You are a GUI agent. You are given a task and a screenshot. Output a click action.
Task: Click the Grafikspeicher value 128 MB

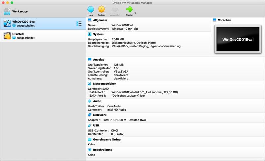click(119, 65)
